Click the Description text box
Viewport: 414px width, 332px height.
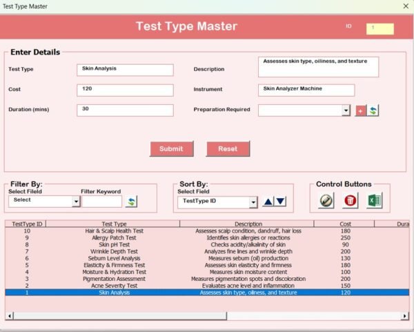coord(318,67)
